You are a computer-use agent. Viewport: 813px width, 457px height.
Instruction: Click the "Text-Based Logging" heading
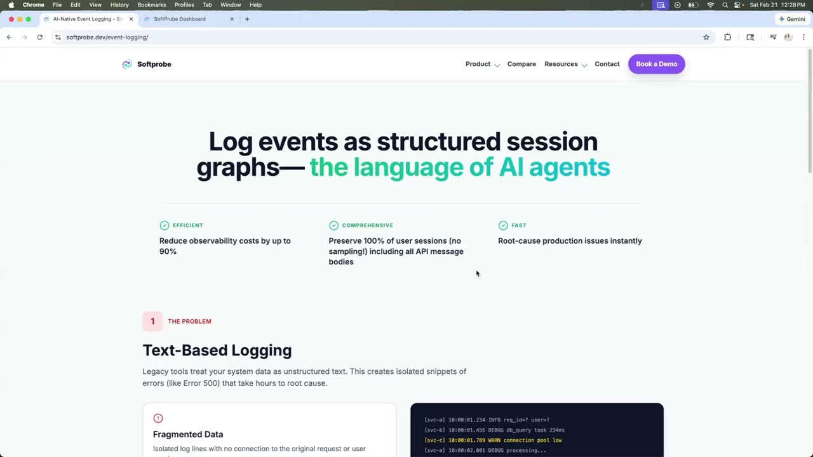(x=217, y=350)
